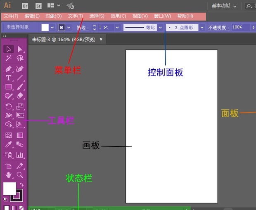Select the Zoom magnifier tool

(x=20, y=175)
